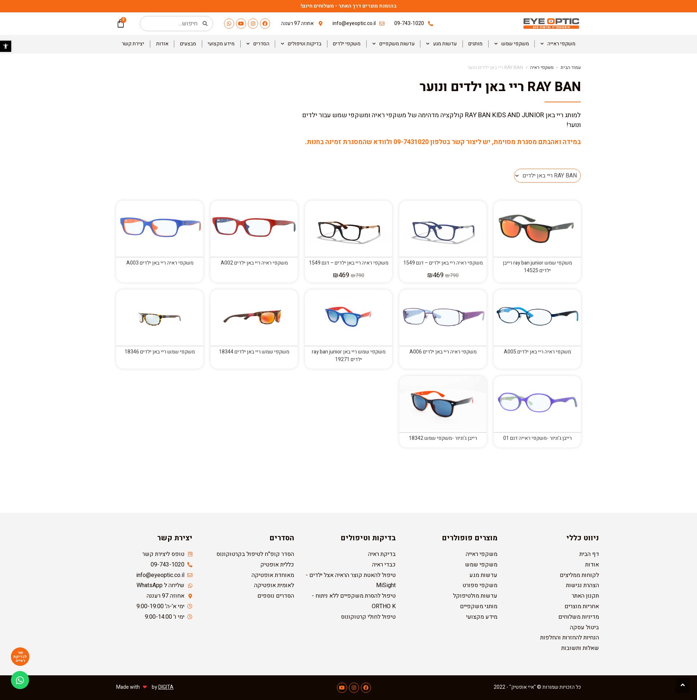Open מבצעים in the navigation bar
Viewport: 697px width, 700px height.
coord(188,44)
